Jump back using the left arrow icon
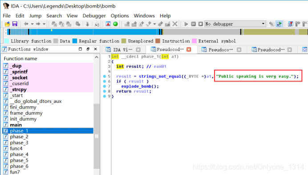Screen dimensions: 308x175 click(26, 24)
